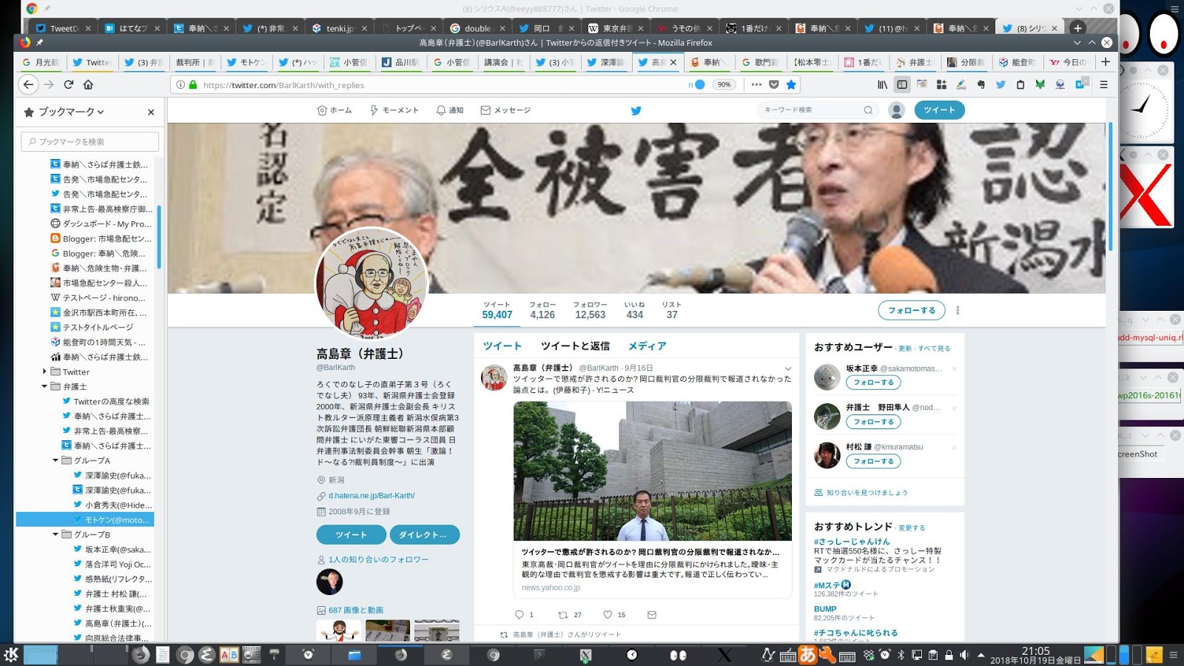This screenshot has width=1184, height=666.
Task: Toggle the sidebar view toolbar icon
Action: point(902,84)
